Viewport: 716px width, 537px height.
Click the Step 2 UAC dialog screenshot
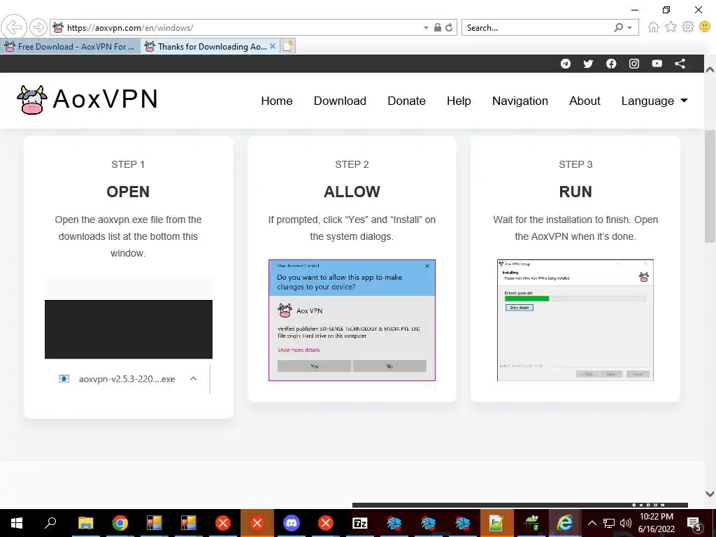click(x=352, y=320)
